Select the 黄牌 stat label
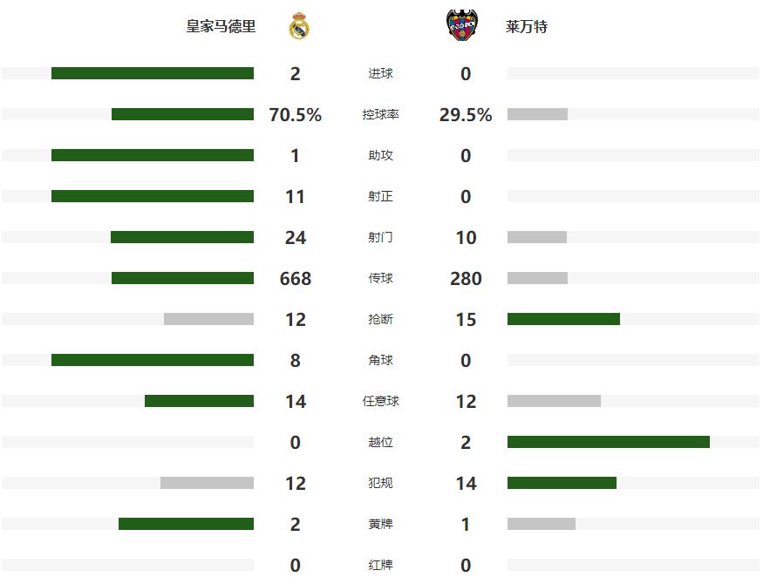This screenshot has height=577, width=770. tap(380, 524)
